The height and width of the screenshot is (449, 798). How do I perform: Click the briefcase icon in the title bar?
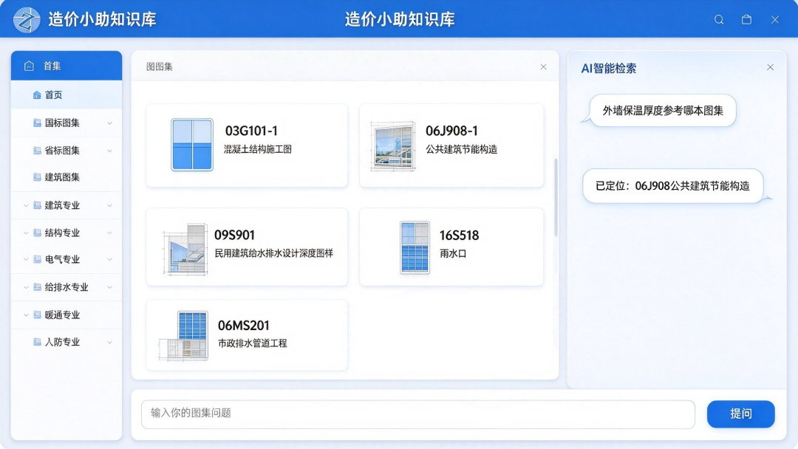coord(746,19)
